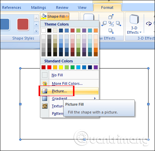155x151 pixels.
Task: Choose No Fill option
Action: coord(70,75)
